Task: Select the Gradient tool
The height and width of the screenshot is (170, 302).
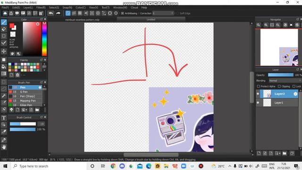Action: pyautogui.click(x=4, y=74)
